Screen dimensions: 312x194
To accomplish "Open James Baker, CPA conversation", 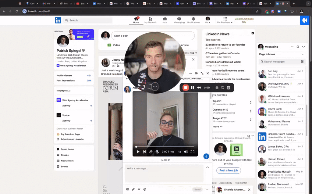I will coord(281,149).
